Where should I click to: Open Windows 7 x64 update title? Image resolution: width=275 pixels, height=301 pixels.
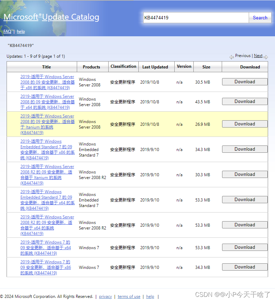coord(46,248)
